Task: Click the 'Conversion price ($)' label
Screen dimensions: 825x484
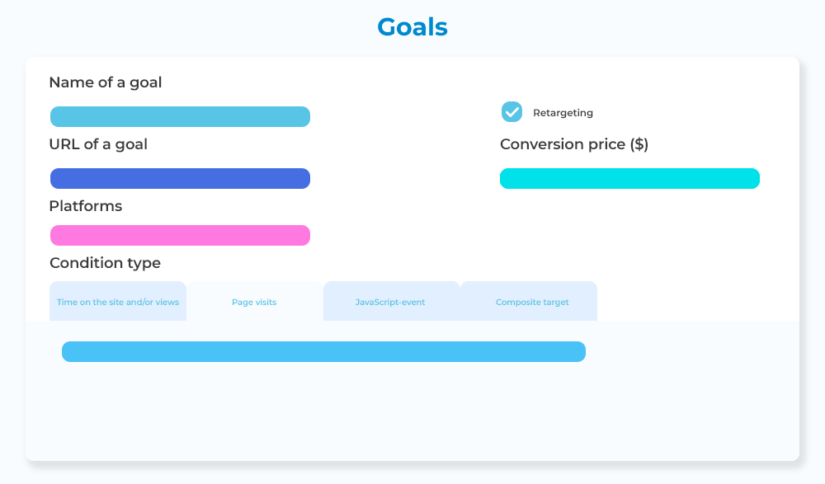Action: [574, 144]
